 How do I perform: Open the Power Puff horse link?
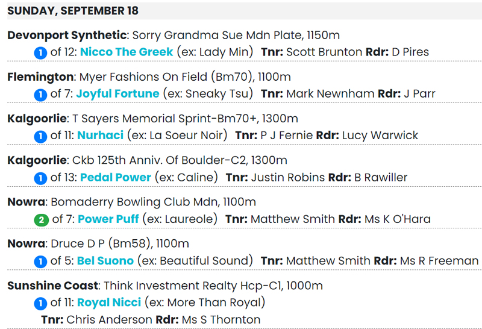coord(108,219)
